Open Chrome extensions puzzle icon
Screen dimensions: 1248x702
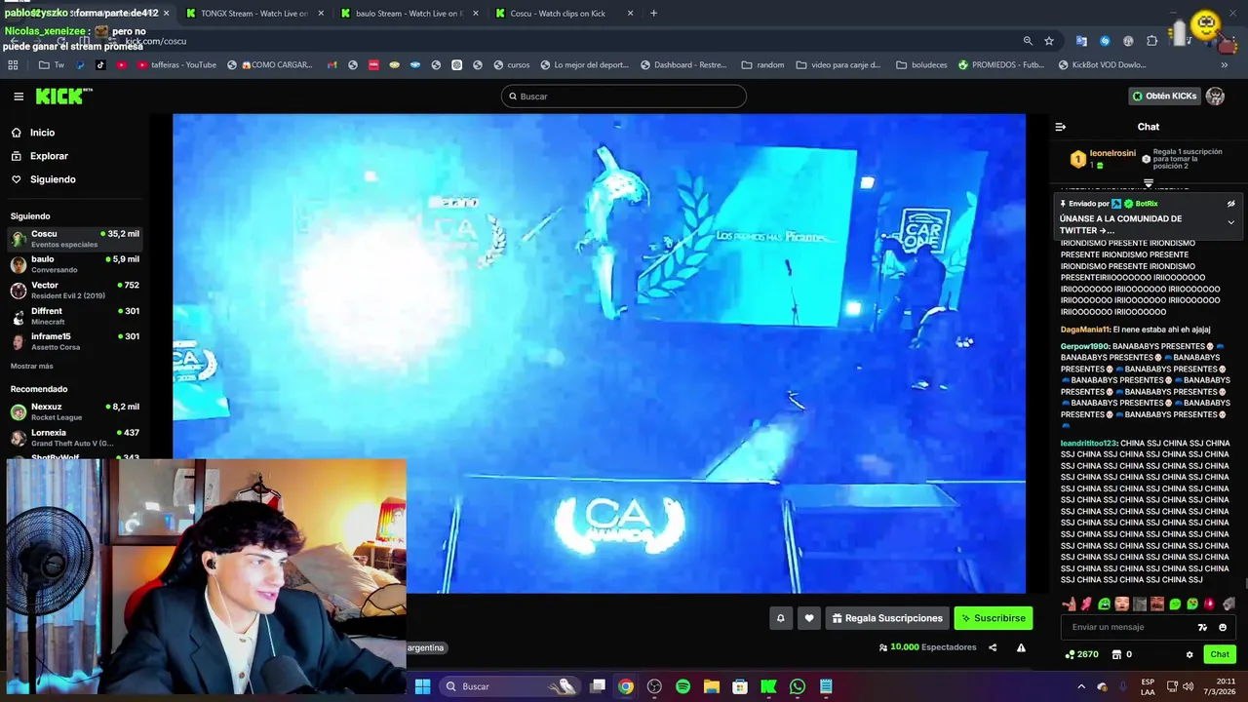[x=1151, y=41]
